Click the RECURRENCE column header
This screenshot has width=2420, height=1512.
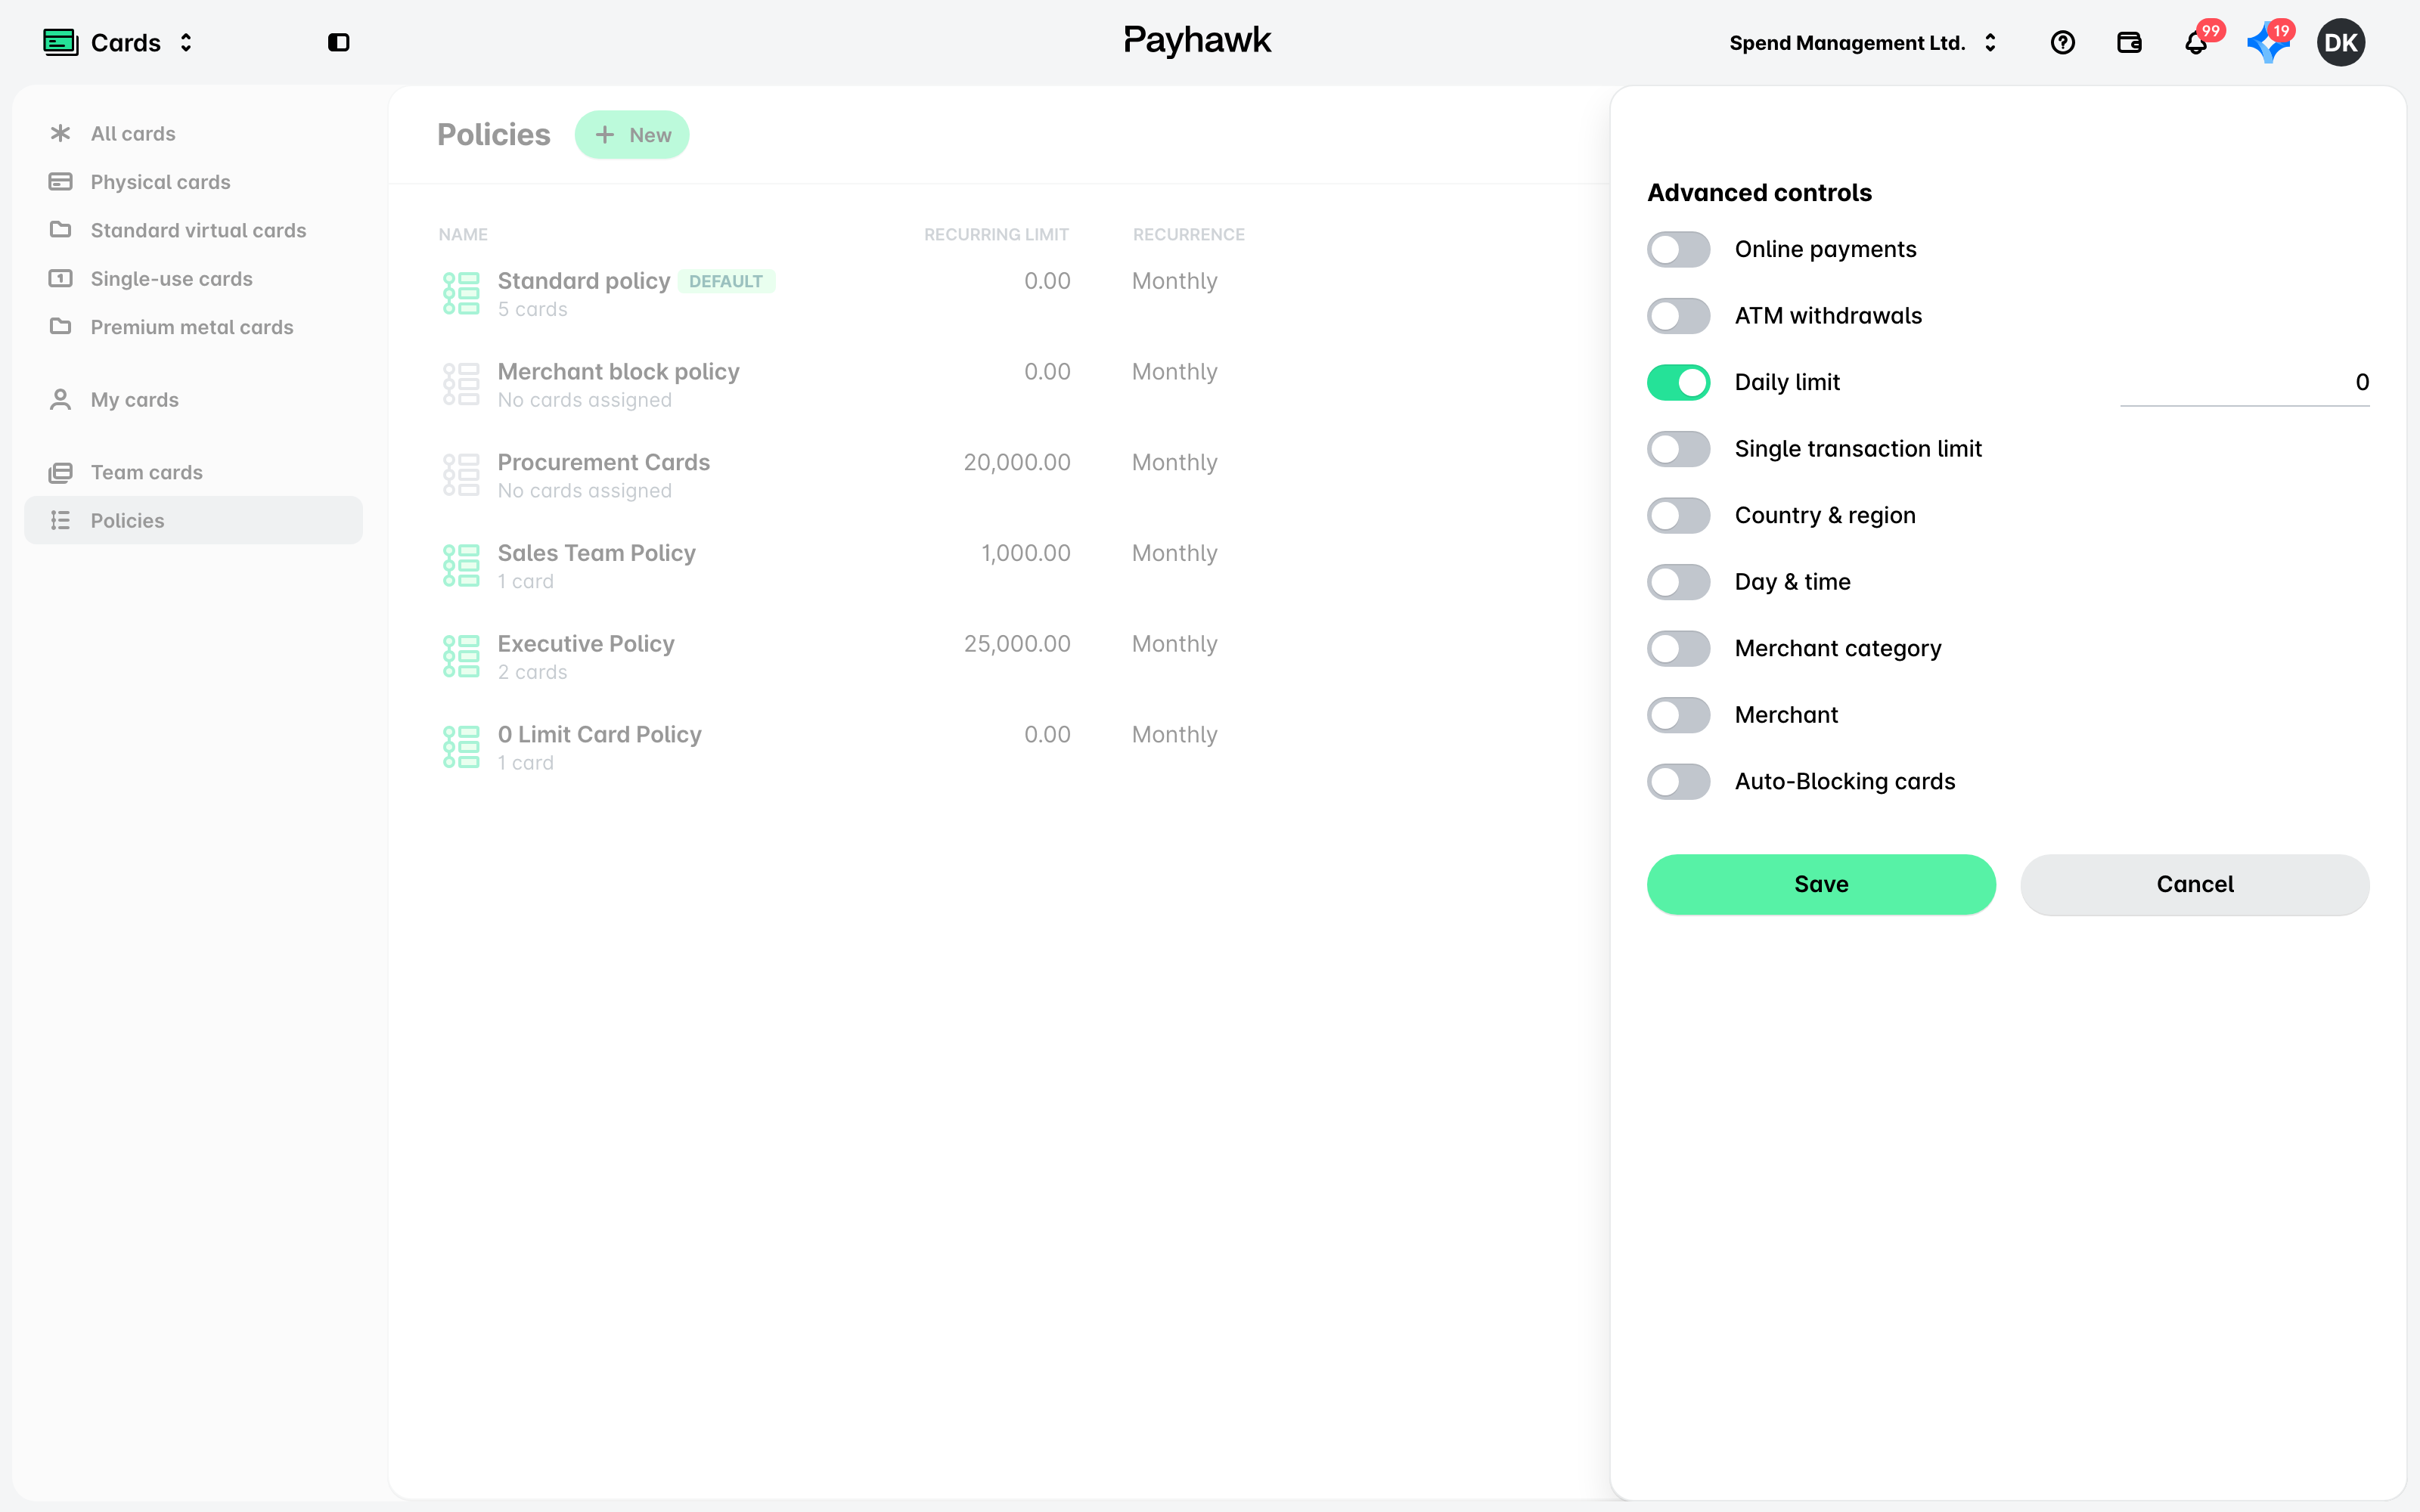coord(1188,234)
